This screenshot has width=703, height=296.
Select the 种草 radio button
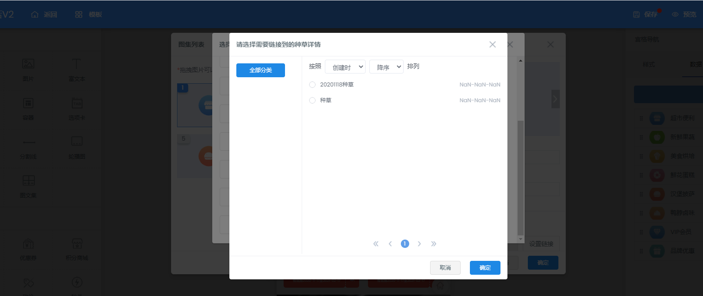[x=312, y=100]
